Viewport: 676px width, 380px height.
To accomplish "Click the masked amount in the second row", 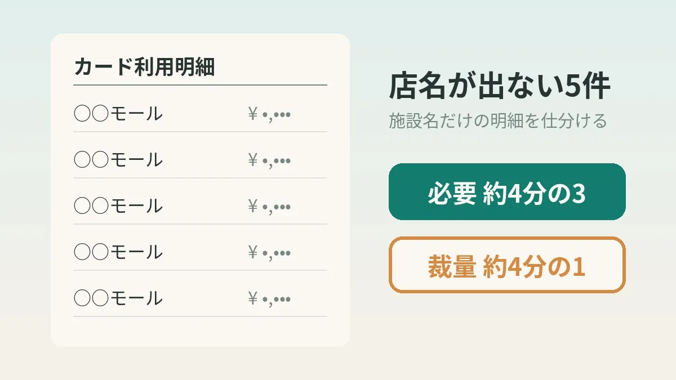I will tap(269, 160).
